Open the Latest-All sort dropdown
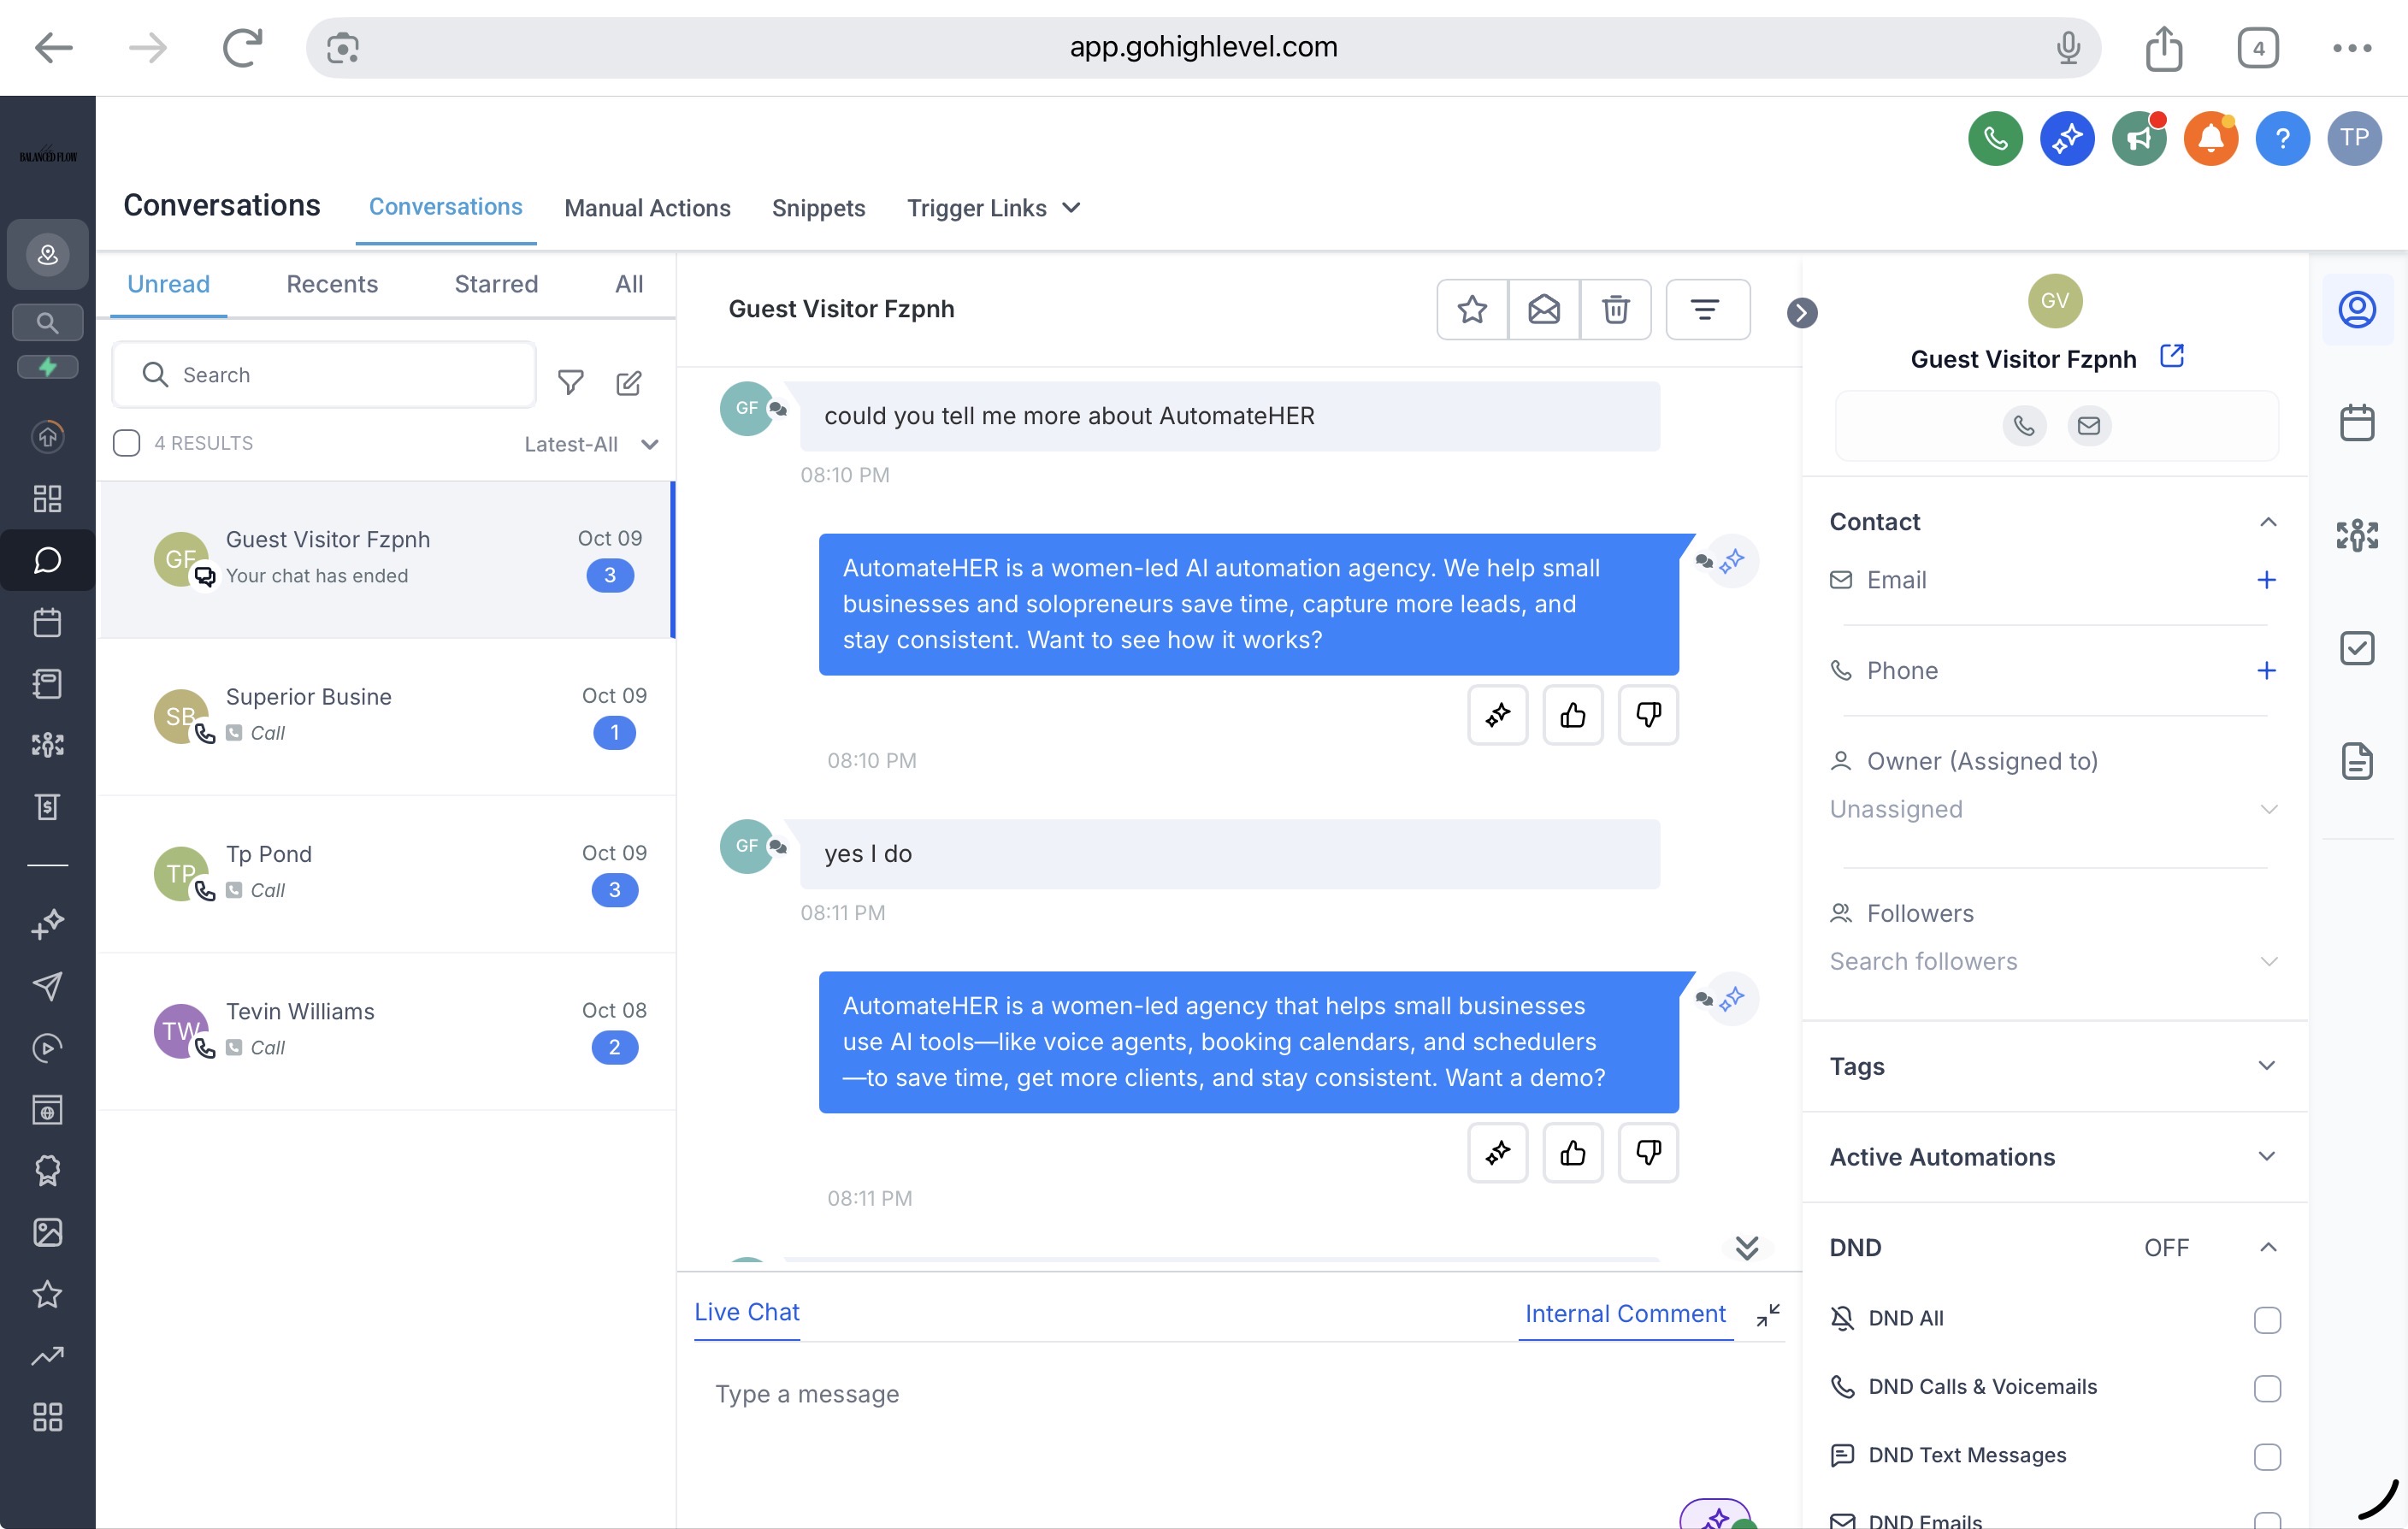The width and height of the screenshot is (2408, 1529). point(591,444)
